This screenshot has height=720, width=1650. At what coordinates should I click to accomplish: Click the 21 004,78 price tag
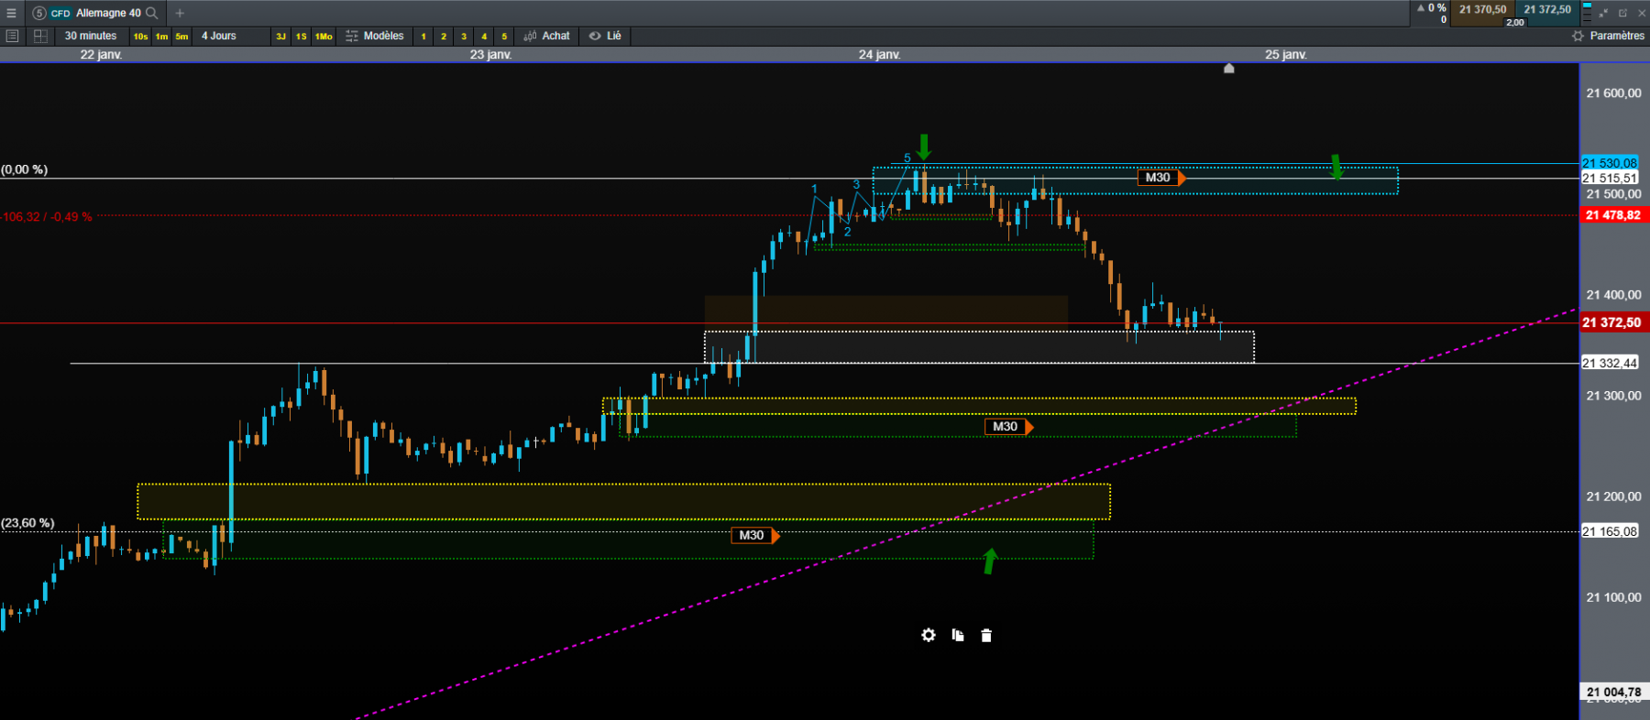tap(1613, 692)
